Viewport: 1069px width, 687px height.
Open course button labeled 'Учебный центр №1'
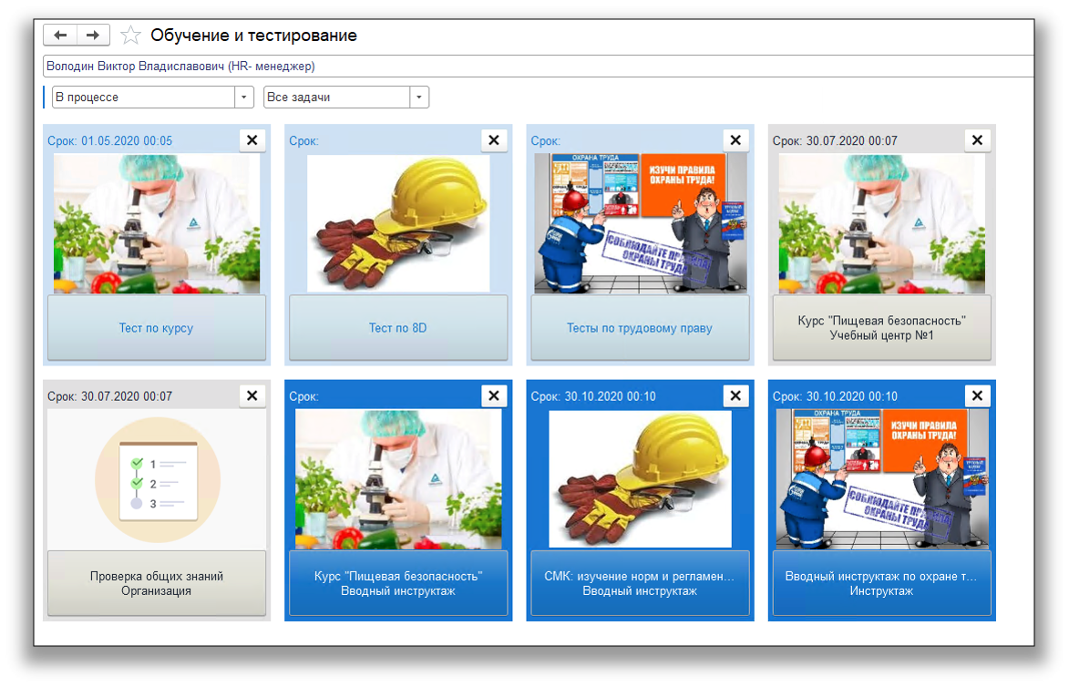(x=881, y=328)
